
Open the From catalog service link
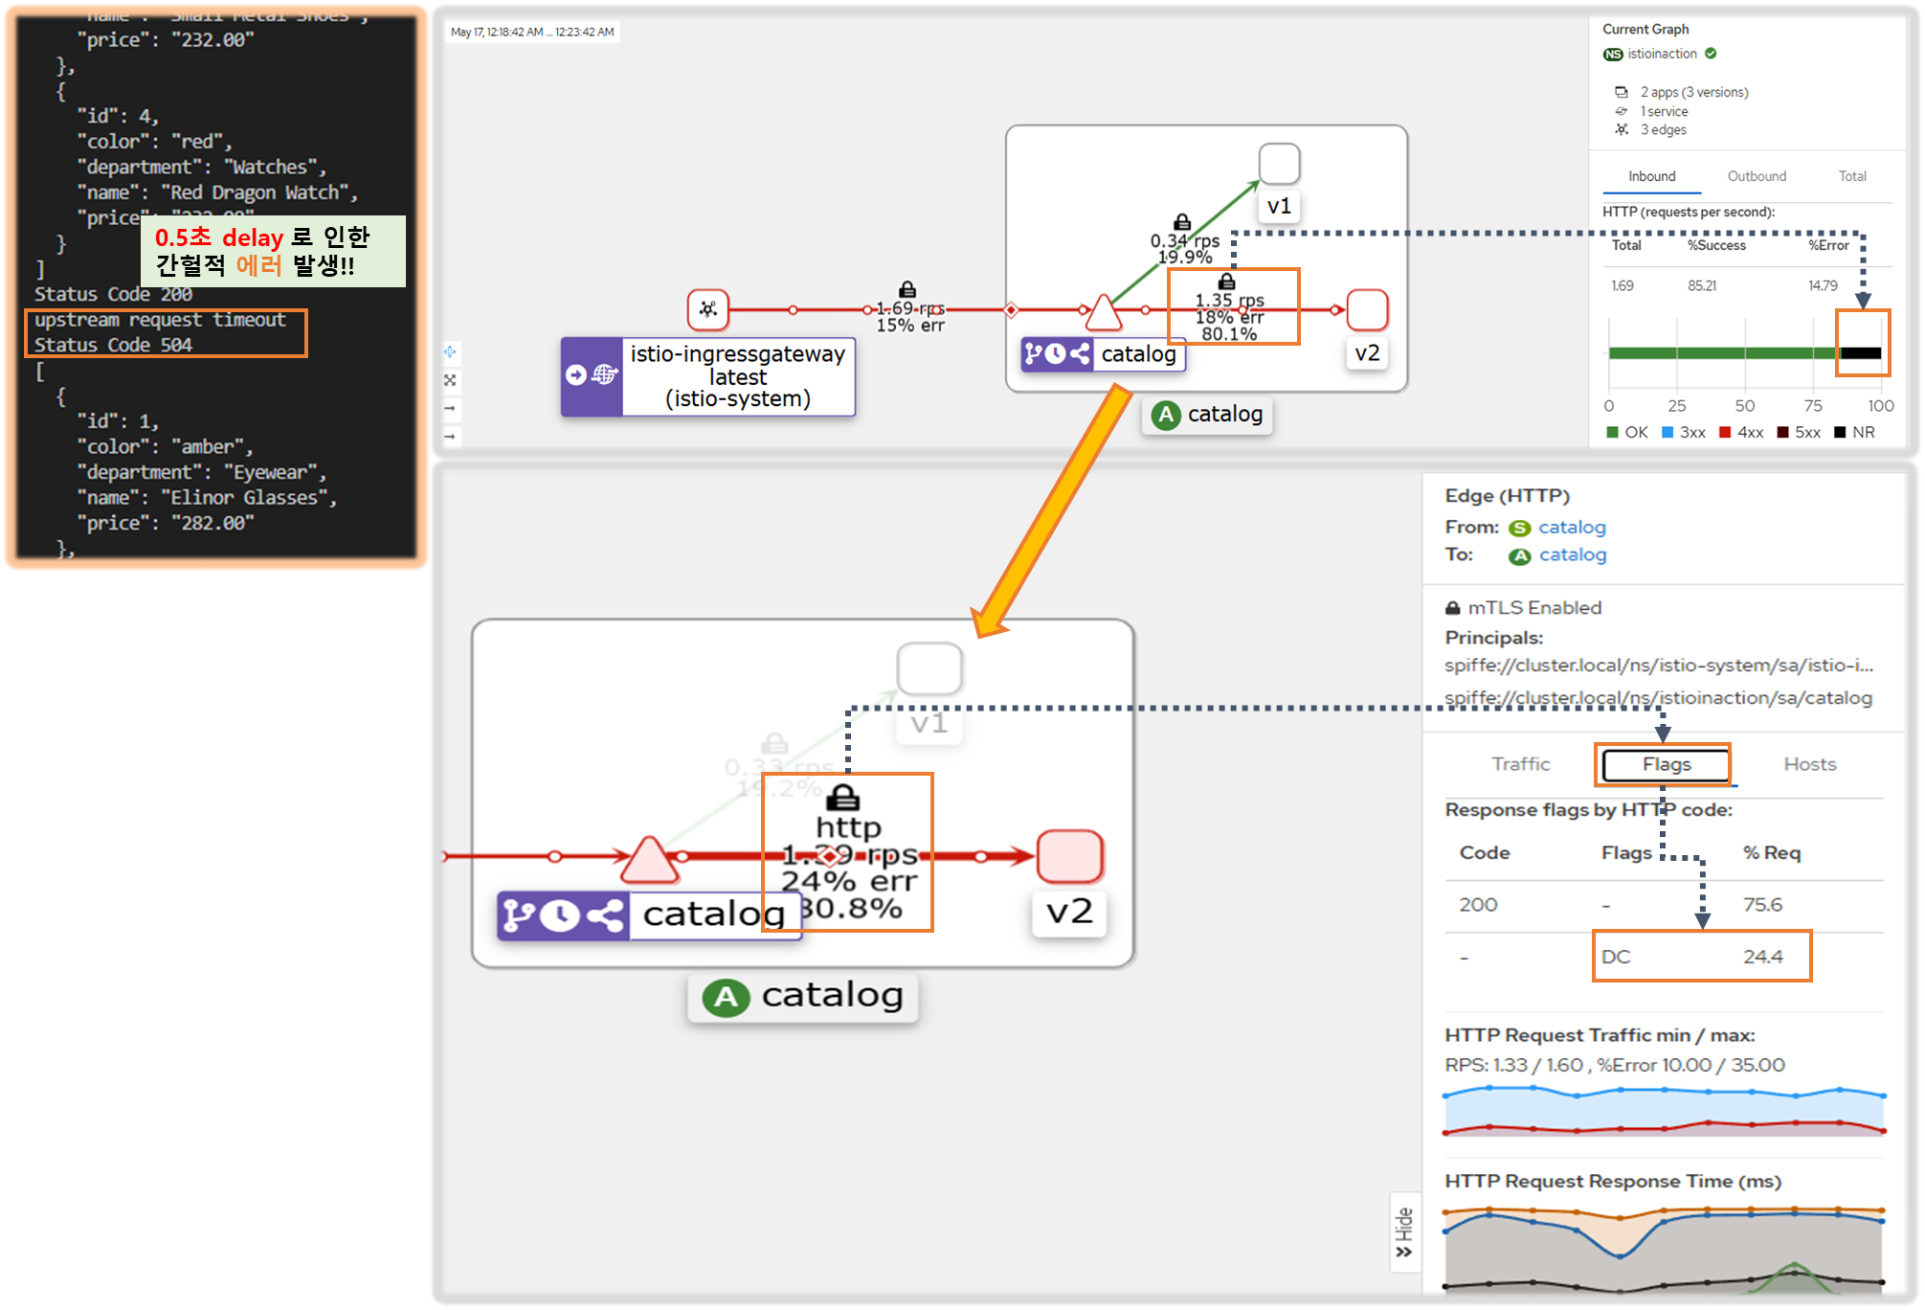coord(1572,528)
